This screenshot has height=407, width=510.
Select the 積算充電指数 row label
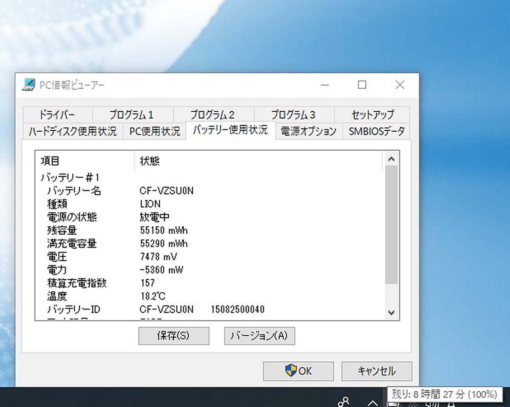tap(76, 283)
